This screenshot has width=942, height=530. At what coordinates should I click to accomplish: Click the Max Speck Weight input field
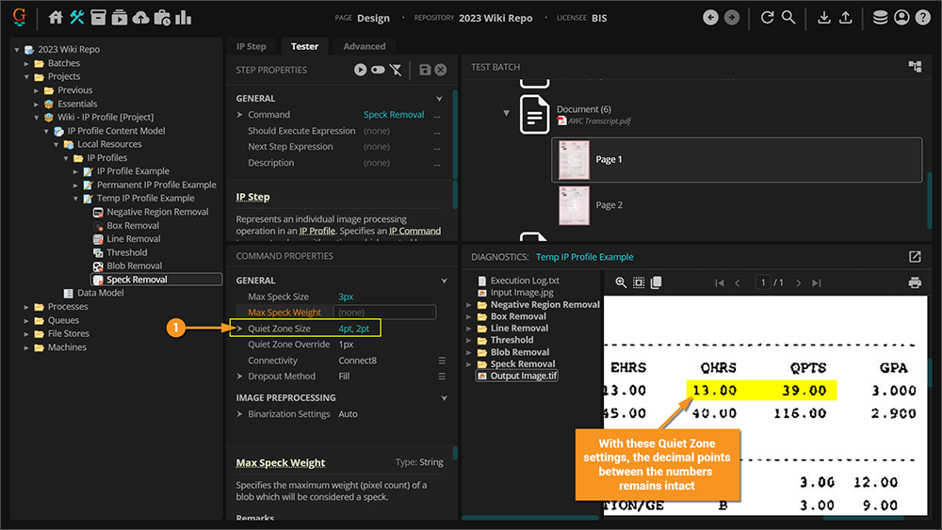384,313
